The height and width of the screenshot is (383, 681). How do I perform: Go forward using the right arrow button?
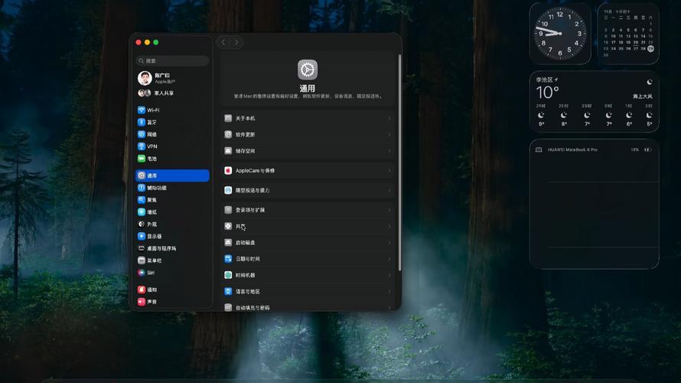click(x=236, y=42)
